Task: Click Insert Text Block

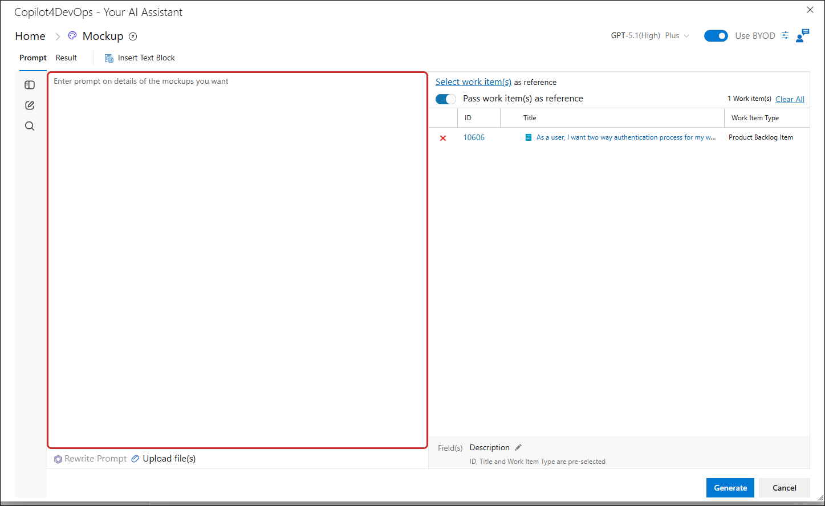Action: pos(140,58)
